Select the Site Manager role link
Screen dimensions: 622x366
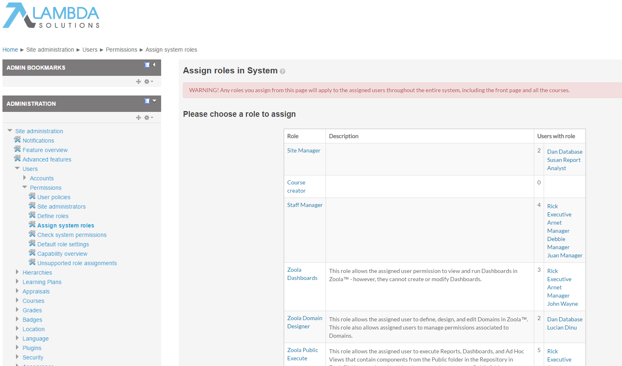pyautogui.click(x=303, y=150)
